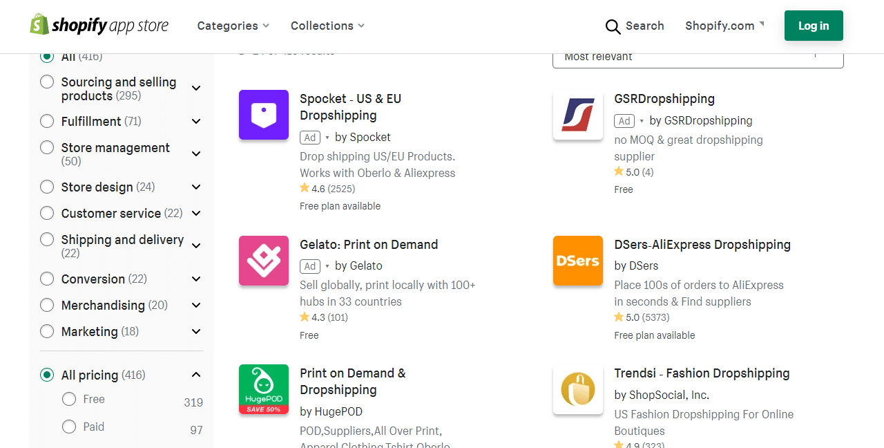The width and height of the screenshot is (884, 448).
Task: Click the Log in button
Action: pos(814,26)
